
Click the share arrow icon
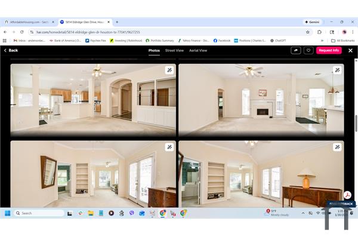[x=296, y=50]
